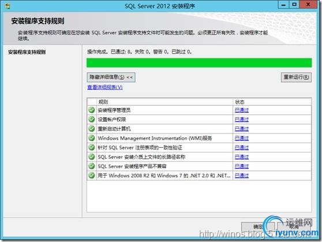Click green check icon for 安装程序管理员 rule
Screen dimensions: 322x242
tap(92, 110)
